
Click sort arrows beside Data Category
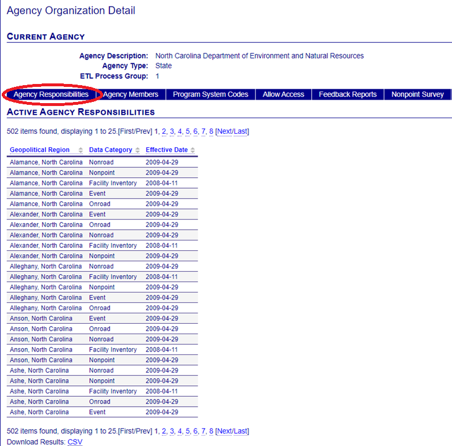click(137, 150)
